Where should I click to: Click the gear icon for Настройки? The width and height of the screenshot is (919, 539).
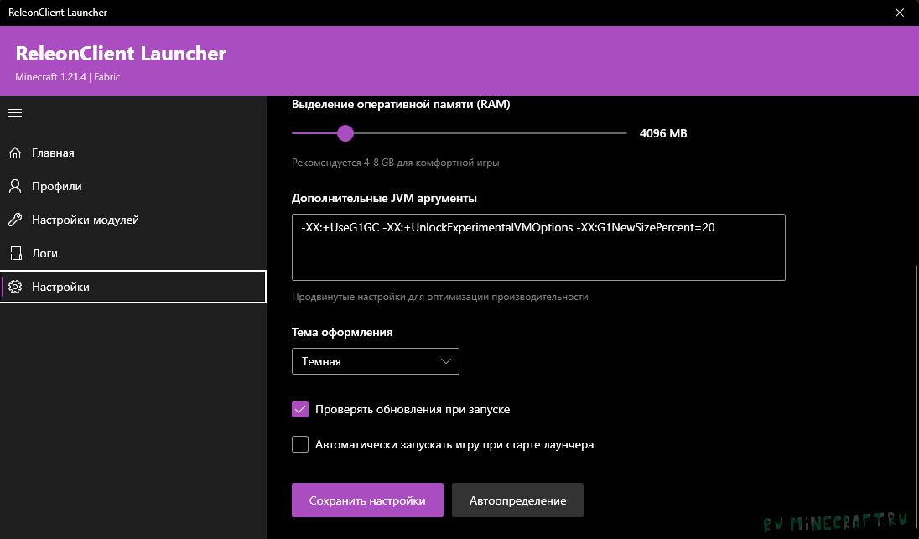click(x=14, y=287)
